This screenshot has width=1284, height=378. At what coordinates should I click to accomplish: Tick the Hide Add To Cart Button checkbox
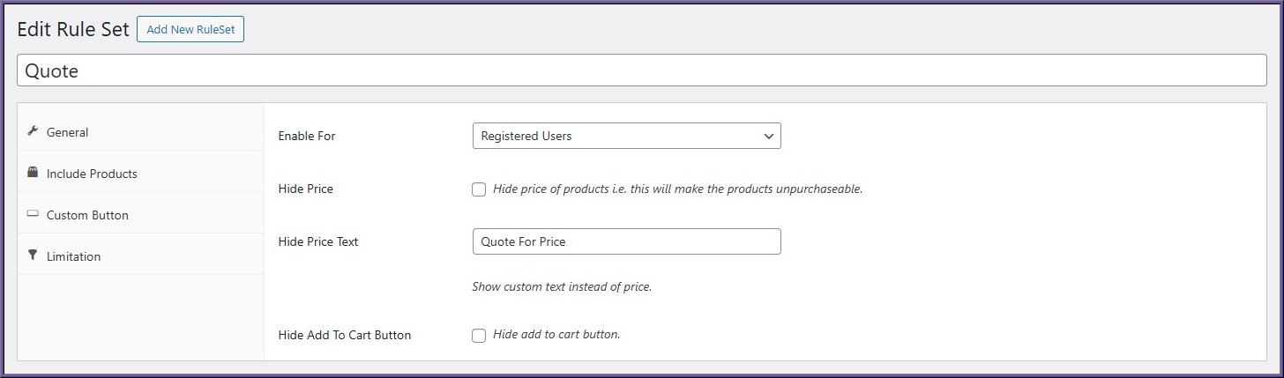(x=479, y=335)
